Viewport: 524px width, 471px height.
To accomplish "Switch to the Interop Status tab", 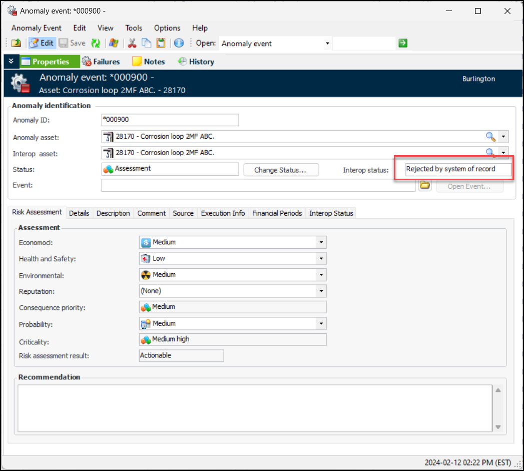I will tap(331, 213).
